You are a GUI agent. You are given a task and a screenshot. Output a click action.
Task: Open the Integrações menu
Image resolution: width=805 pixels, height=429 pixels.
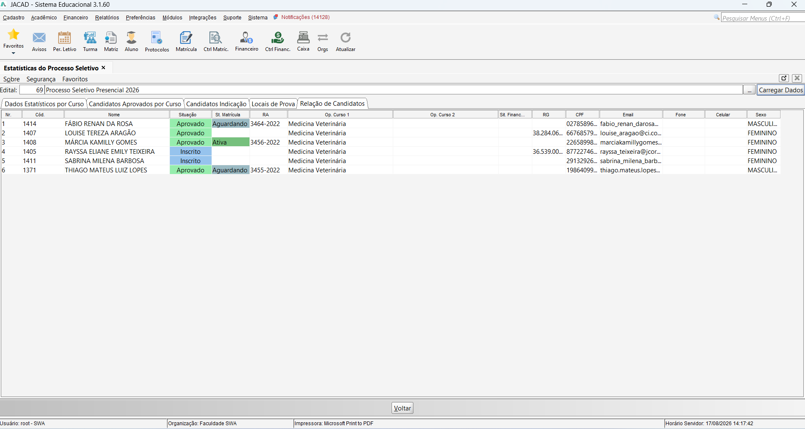click(203, 18)
